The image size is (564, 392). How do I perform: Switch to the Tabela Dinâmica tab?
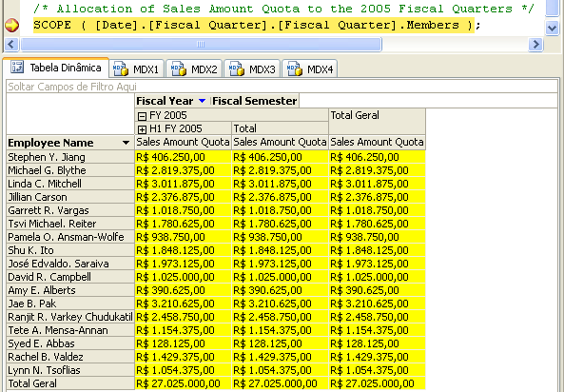56,68
